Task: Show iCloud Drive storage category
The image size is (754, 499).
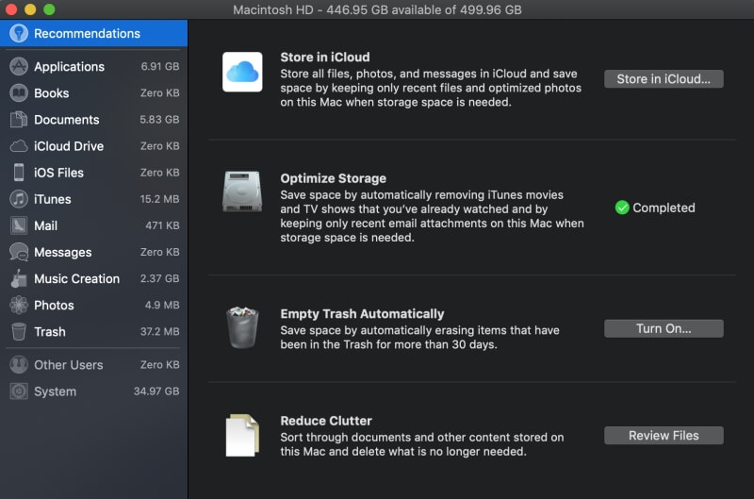Action: [x=69, y=146]
